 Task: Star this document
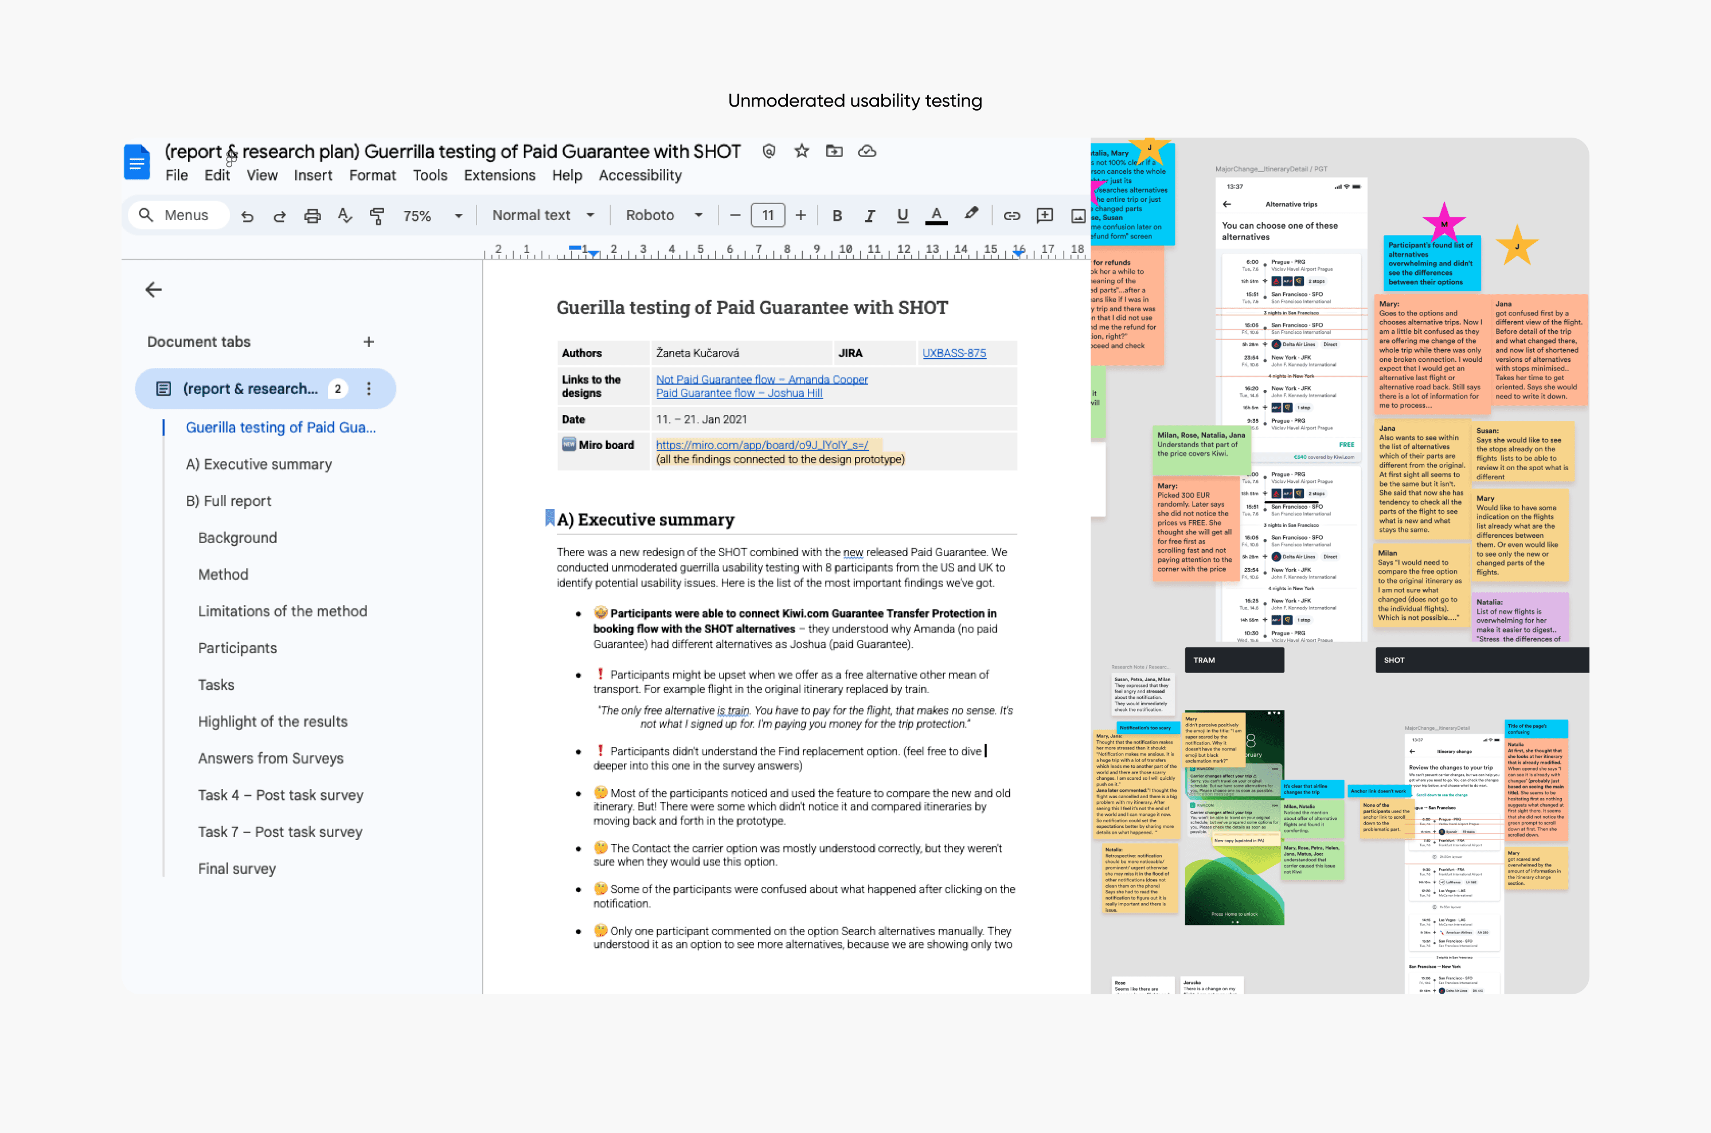tap(801, 151)
